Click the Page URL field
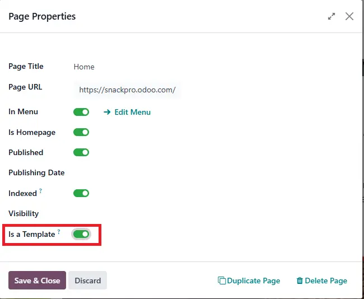 [x=127, y=90]
